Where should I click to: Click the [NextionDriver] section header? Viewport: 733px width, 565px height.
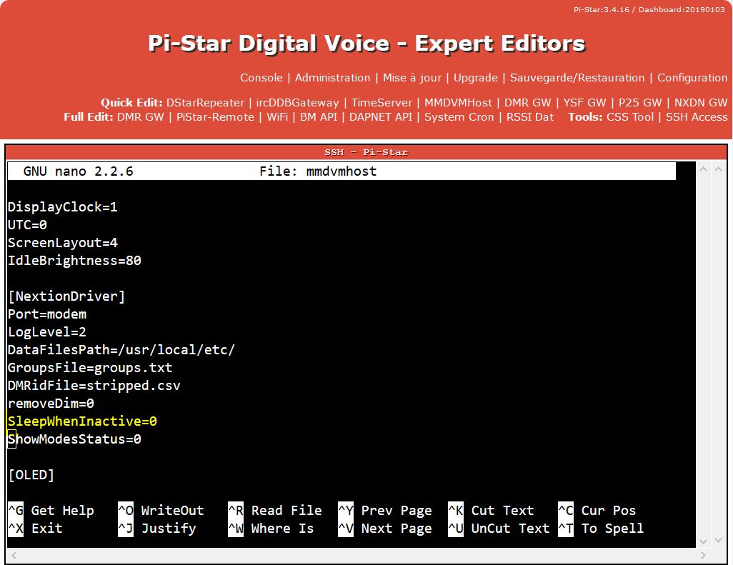tap(67, 296)
